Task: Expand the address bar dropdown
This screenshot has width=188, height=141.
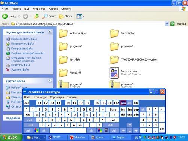Action: click(x=167, y=24)
